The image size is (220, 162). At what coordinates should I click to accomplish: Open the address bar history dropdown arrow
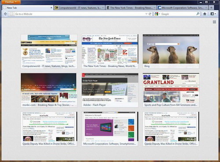click(x=146, y=14)
